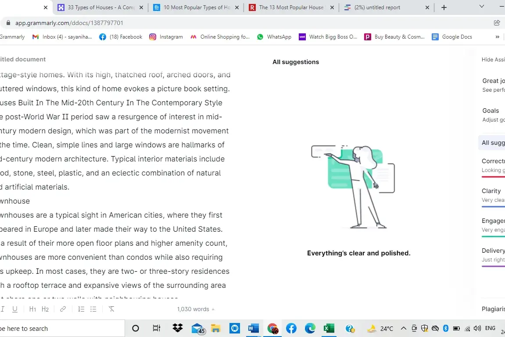Open Excel from taskbar
Screen dimensions: 505x337
click(329, 328)
